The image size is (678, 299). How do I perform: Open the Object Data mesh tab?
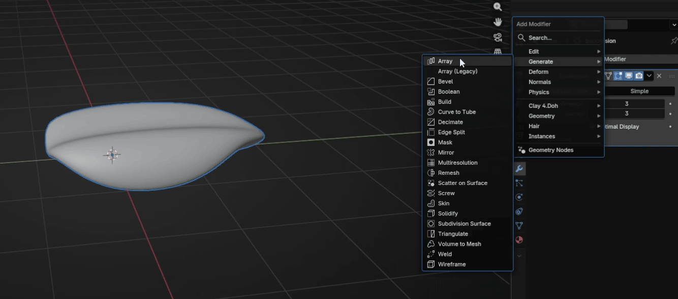pos(519,226)
